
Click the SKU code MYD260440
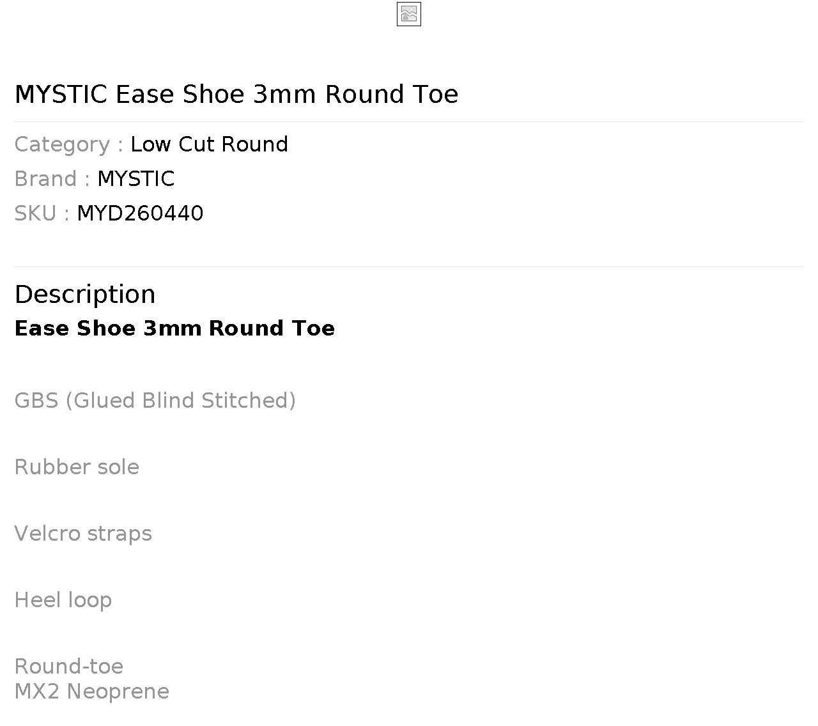click(x=140, y=213)
